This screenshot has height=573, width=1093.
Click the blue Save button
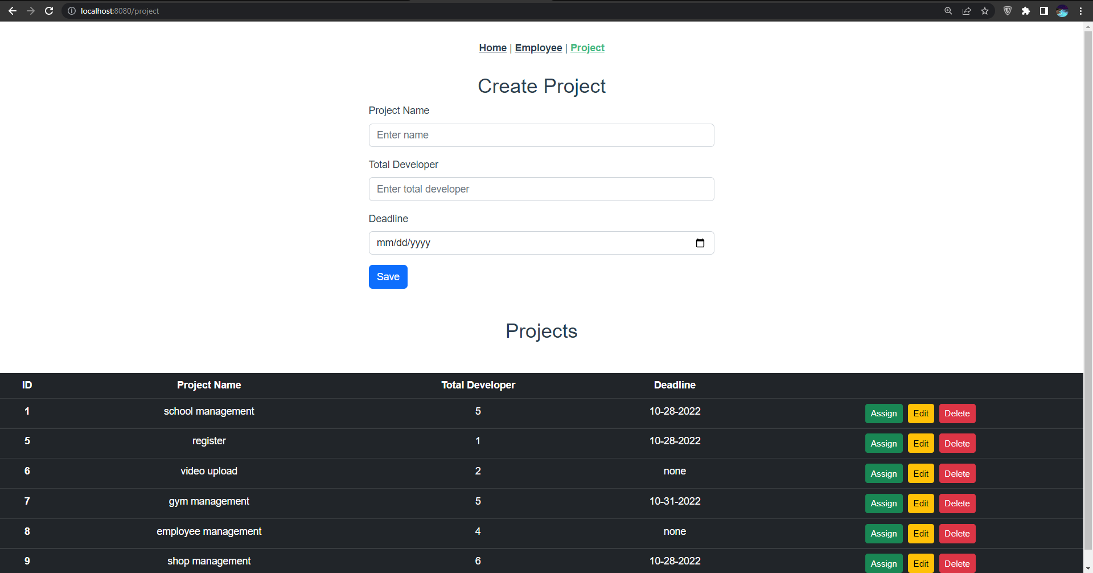388,277
